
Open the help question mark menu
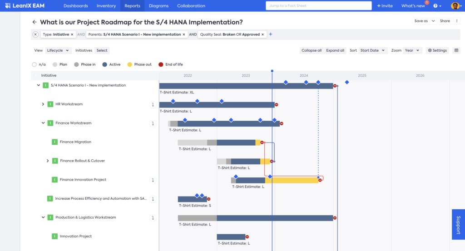pyautogui.click(x=437, y=6)
